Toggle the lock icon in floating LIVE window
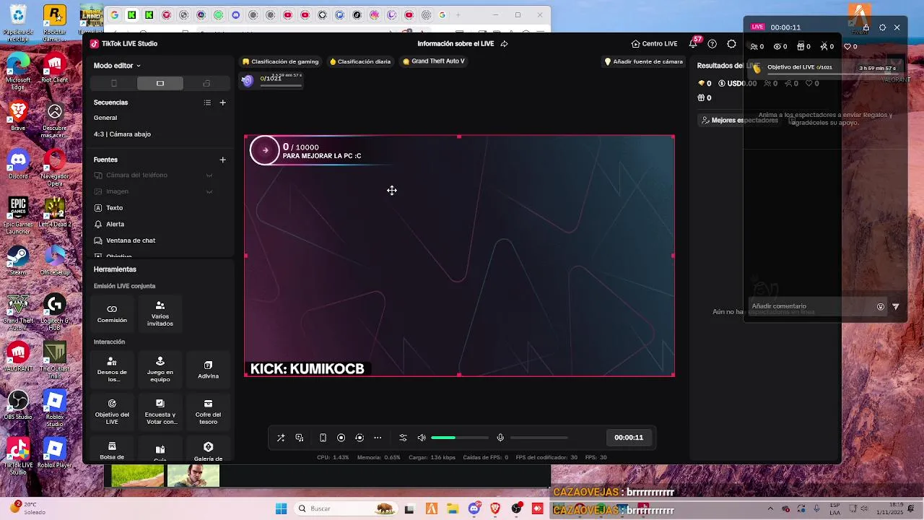This screenshot has height=520, width=924. coord(866,27)
